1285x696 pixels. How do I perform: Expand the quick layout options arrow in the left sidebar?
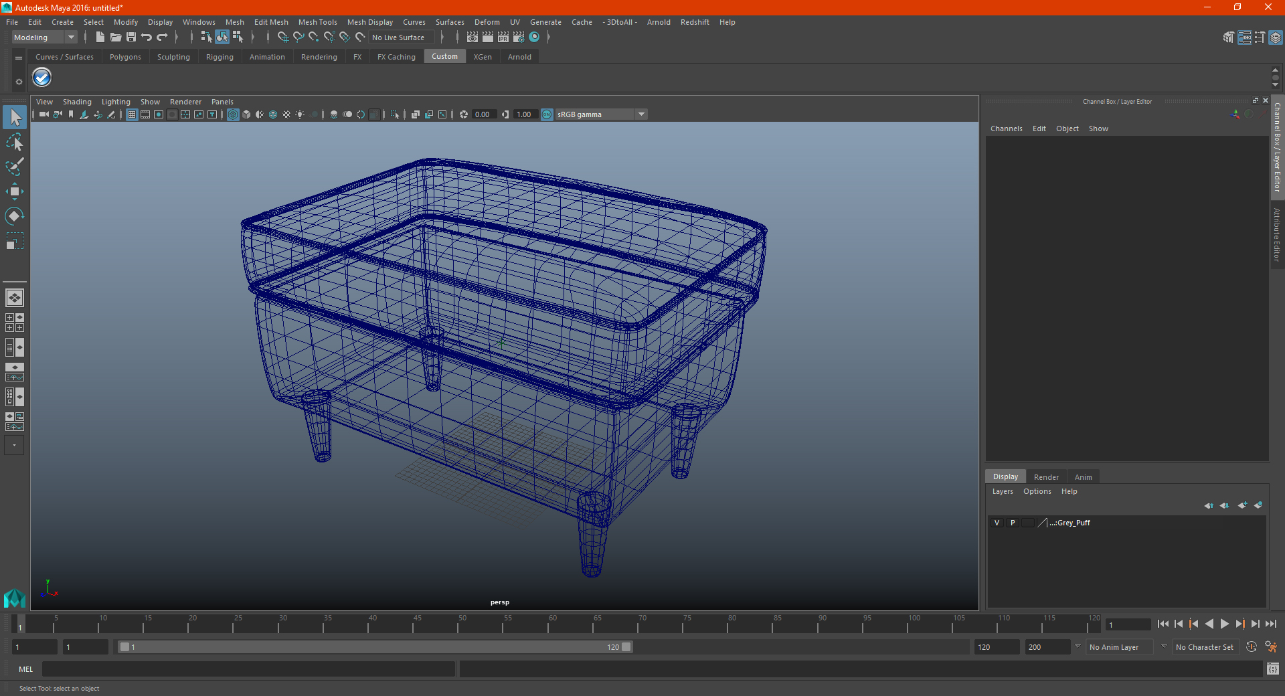click(x=14, y=445)
